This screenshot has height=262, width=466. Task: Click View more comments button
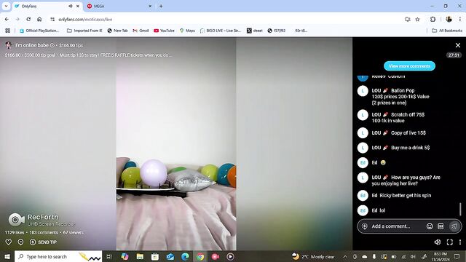[409, 66]
